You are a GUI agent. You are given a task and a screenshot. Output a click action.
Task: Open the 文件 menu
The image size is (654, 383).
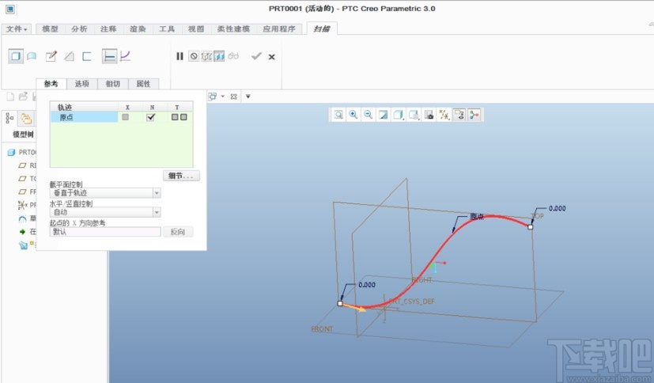click(x=17, y=28)
